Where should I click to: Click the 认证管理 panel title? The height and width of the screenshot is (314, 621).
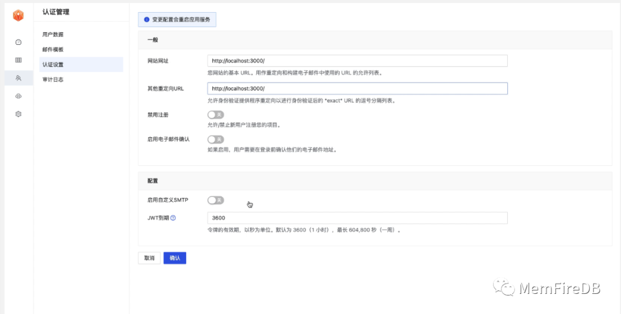[56, 12]
